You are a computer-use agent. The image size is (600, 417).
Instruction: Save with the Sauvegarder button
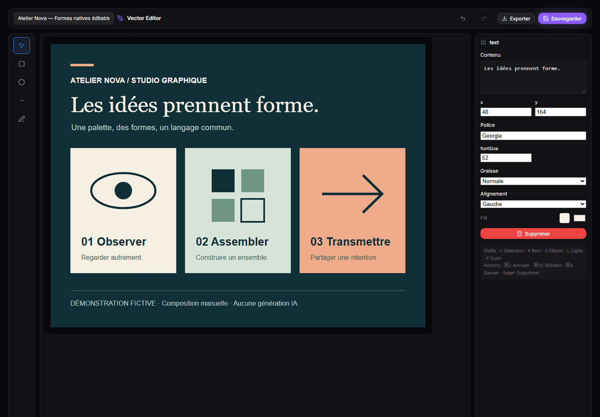click(x=562, y=18)
